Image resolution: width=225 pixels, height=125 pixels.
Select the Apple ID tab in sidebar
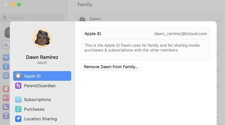pos(42,76)
